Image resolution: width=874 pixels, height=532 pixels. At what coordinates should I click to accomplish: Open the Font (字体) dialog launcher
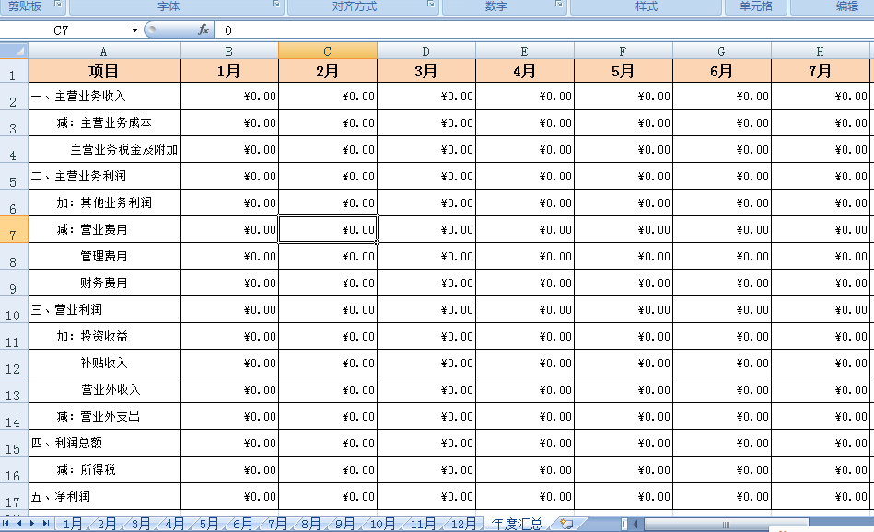pyautogui.click(x=276, y=5)
